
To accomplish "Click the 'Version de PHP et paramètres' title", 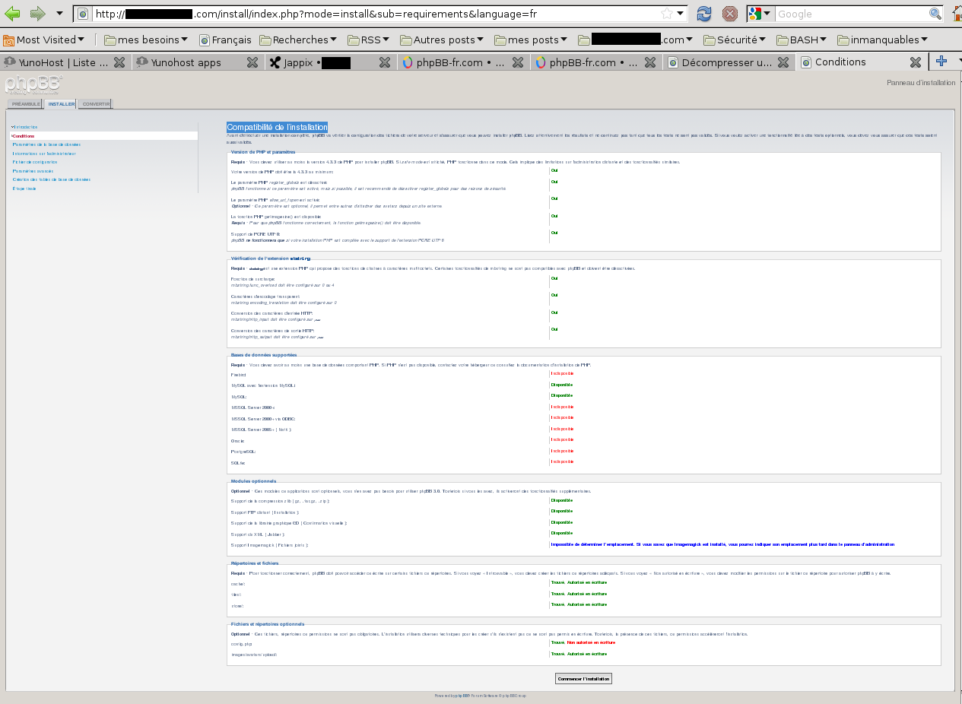I will [263, 152].
